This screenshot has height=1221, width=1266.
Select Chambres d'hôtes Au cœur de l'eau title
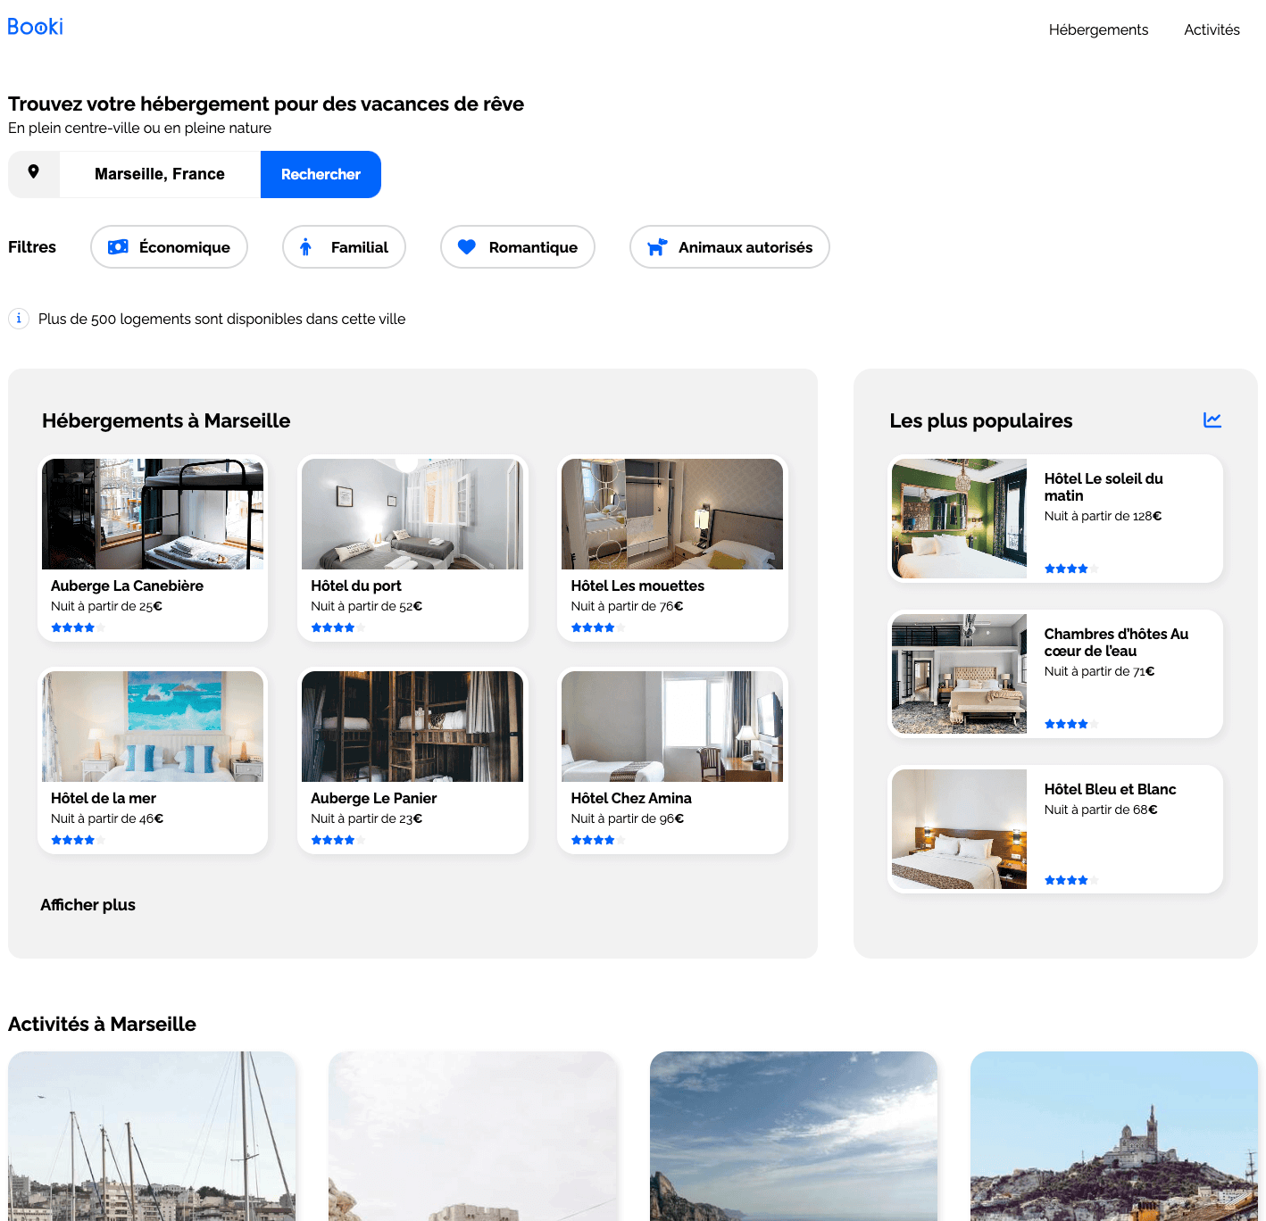coord(1116,643)
